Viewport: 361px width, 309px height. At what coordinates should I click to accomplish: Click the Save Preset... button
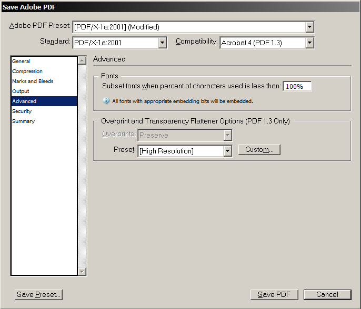[39, 294]
